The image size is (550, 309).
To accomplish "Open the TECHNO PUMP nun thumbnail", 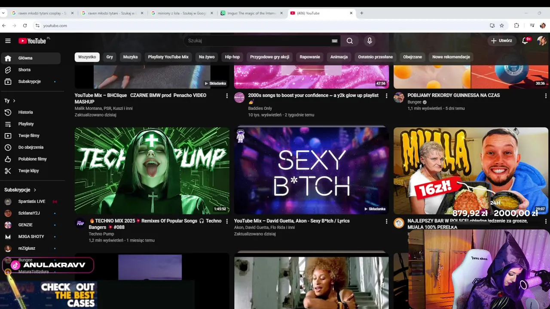I will click(x=152, y=171).
